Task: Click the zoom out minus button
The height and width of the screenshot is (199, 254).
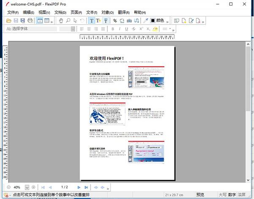Action: coord(9,187)
